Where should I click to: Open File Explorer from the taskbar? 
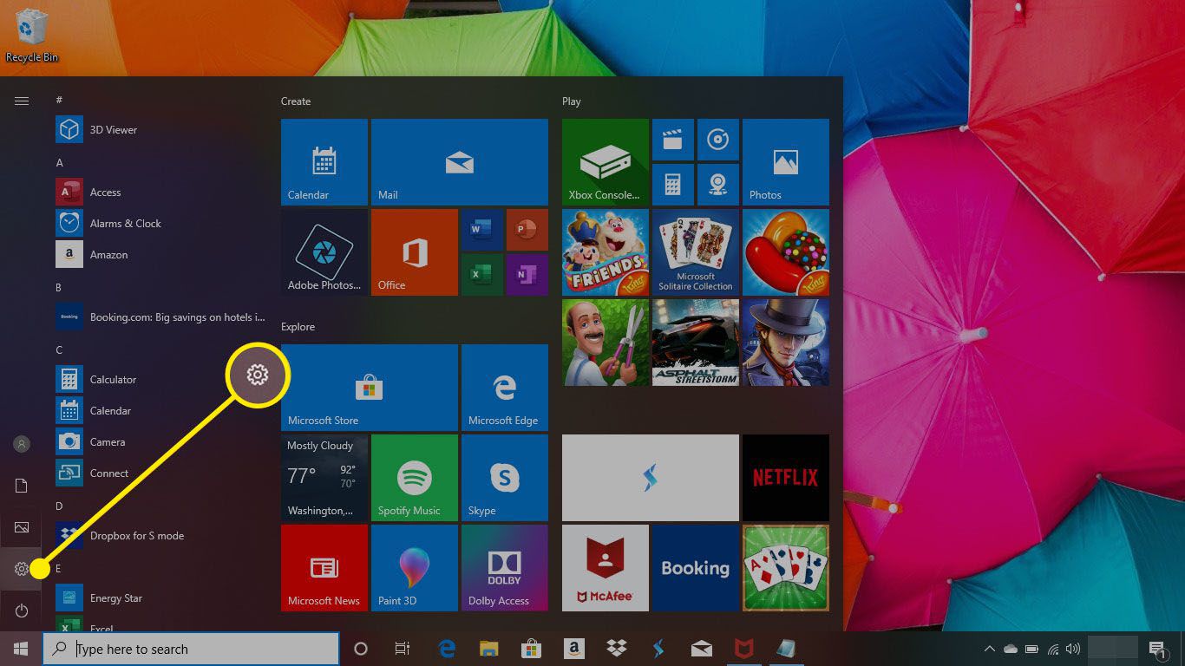tap(489, 649)
